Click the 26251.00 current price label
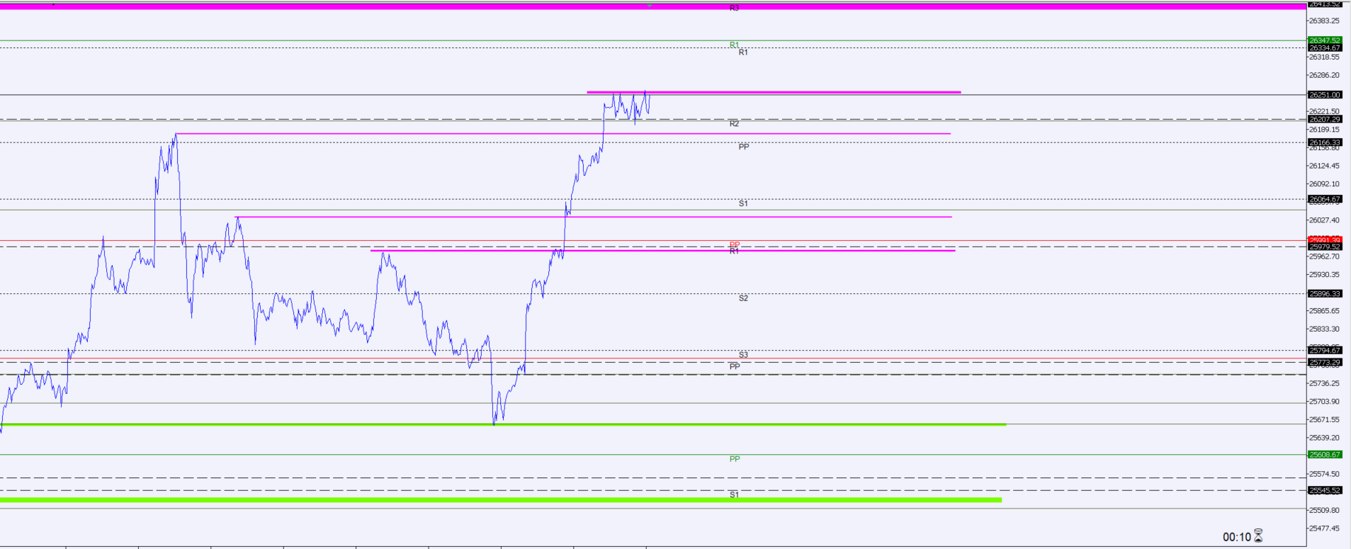Screen dimensions: 1351x549 [1325, 95]
